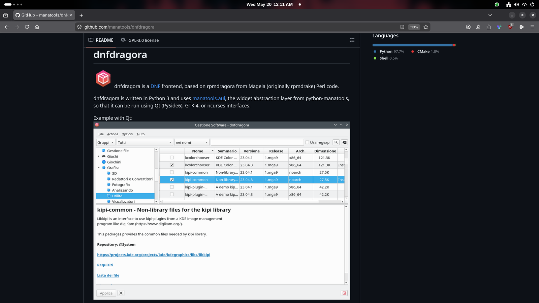Viewport: 539px width, 303px height.
Task: List all tabs with the chevron button
Action: pos(490,15)
